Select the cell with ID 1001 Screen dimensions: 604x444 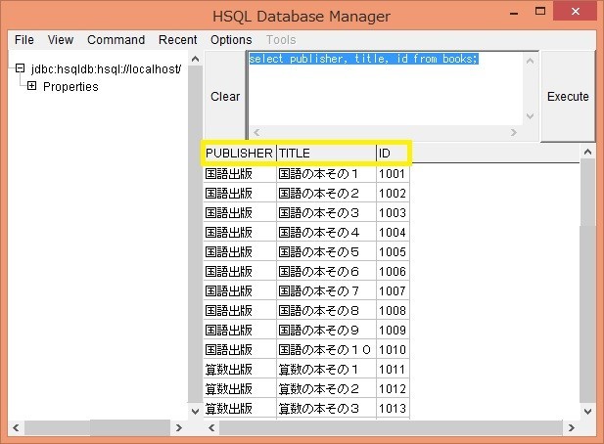393,173
